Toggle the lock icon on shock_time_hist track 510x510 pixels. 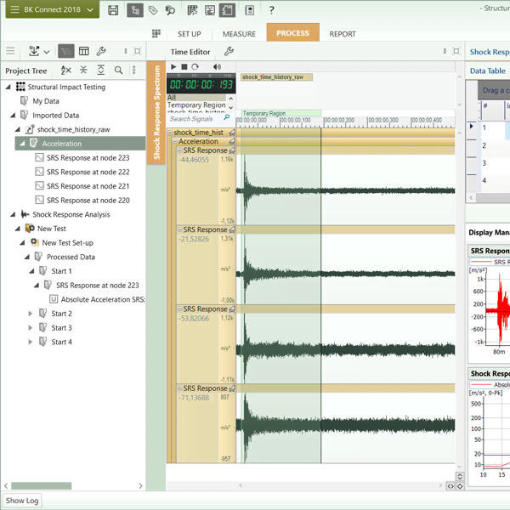click(x=230, y=133)
